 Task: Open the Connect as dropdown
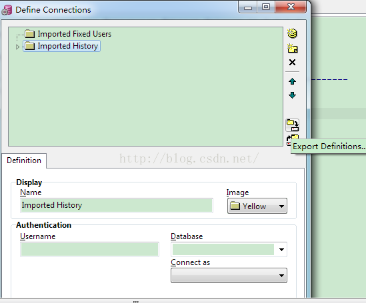(x=229, y=275)
